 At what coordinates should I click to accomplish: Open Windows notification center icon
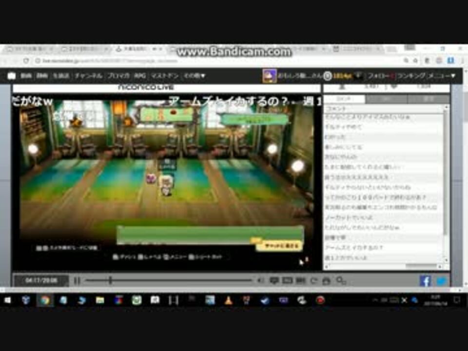456,300
